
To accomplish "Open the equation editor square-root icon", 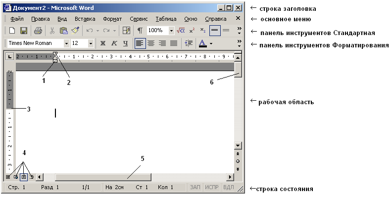I will [x=181, y=31].
